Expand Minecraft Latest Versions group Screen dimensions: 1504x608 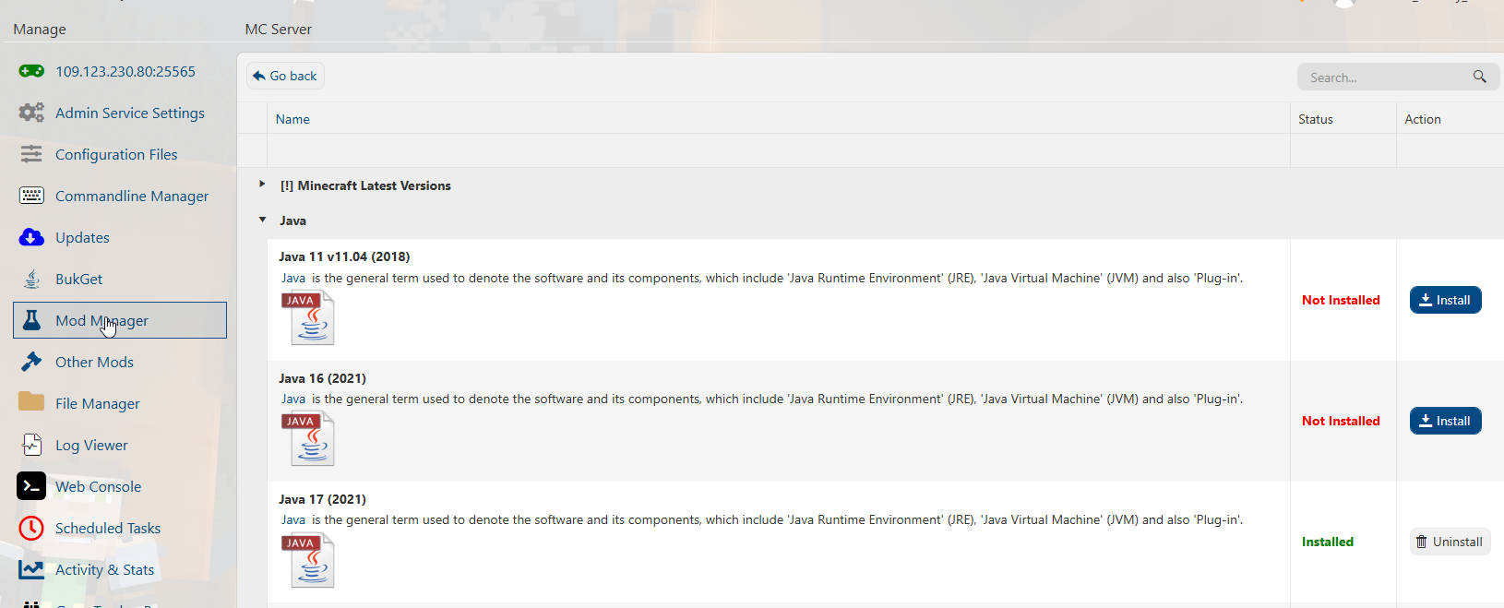click(263, 185)
